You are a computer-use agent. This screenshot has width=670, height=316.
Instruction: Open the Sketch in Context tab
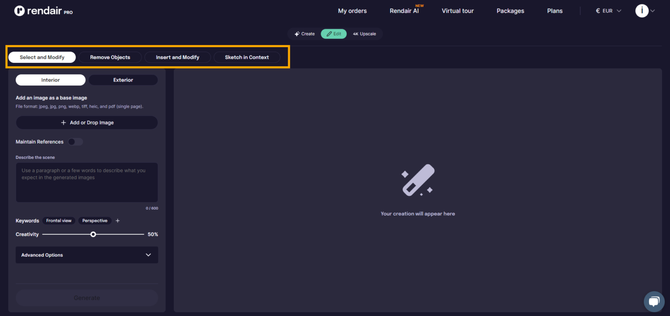point(246,57)
